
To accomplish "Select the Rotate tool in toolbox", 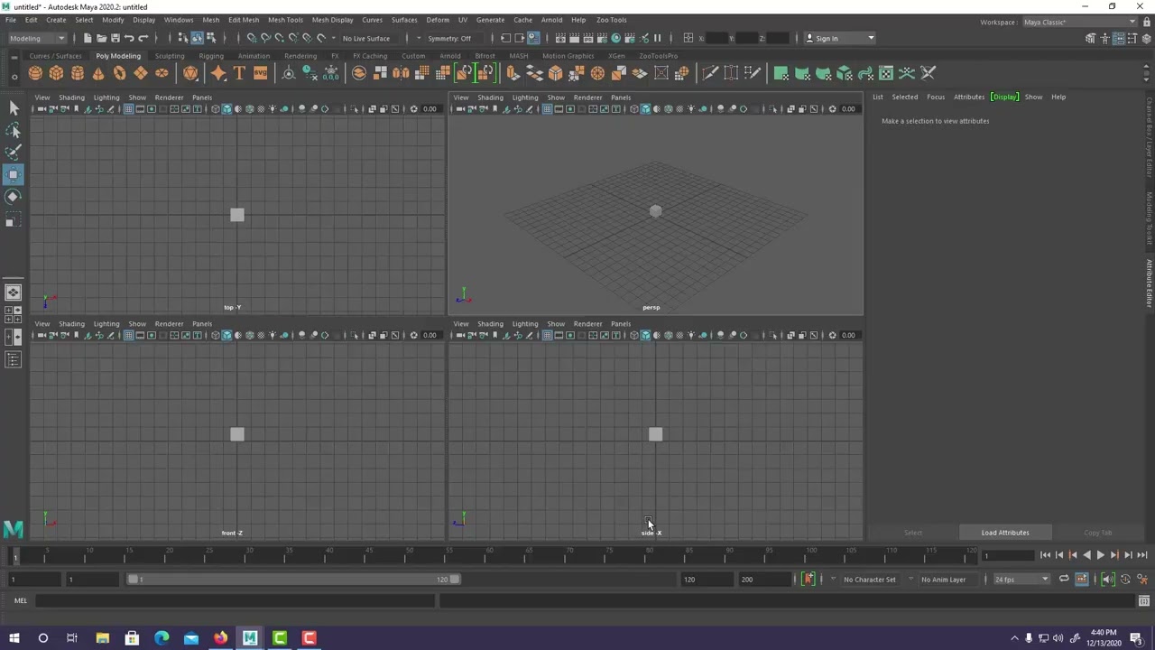I will (x=14, y=196).
